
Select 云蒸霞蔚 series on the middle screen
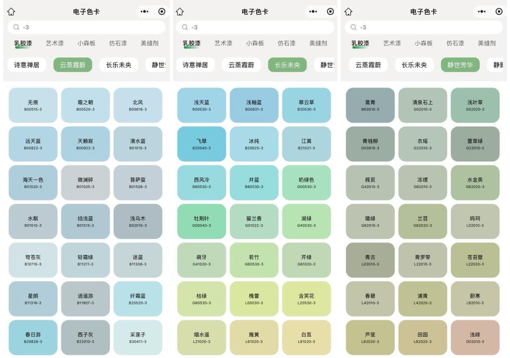click(241, 65)
